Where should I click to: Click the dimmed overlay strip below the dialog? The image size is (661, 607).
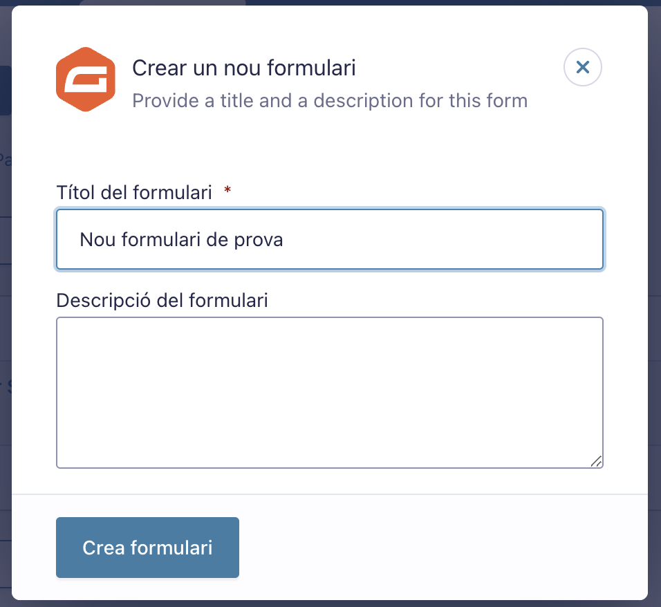pyautogui.click(x=330, y=604)
